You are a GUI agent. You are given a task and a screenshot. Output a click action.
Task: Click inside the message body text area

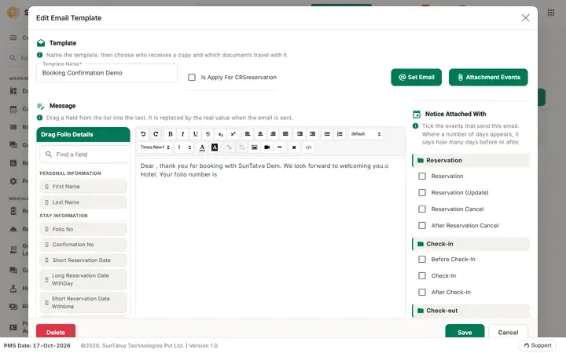270,238
